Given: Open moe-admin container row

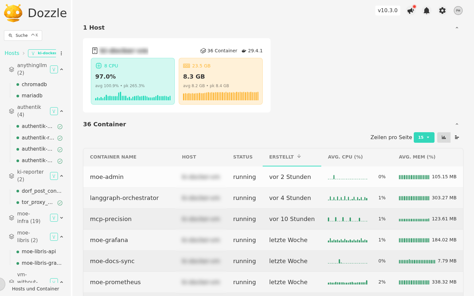Looking at the screenshot, I should click(x=273, y=177).
